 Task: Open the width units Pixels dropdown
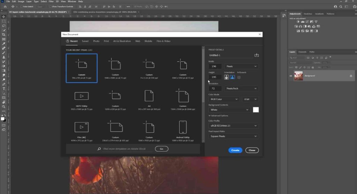coord(241,66)
